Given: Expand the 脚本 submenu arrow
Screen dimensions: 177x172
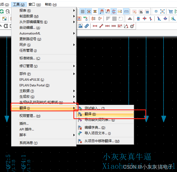Looking at the screenshot, I should coord(74,135).
